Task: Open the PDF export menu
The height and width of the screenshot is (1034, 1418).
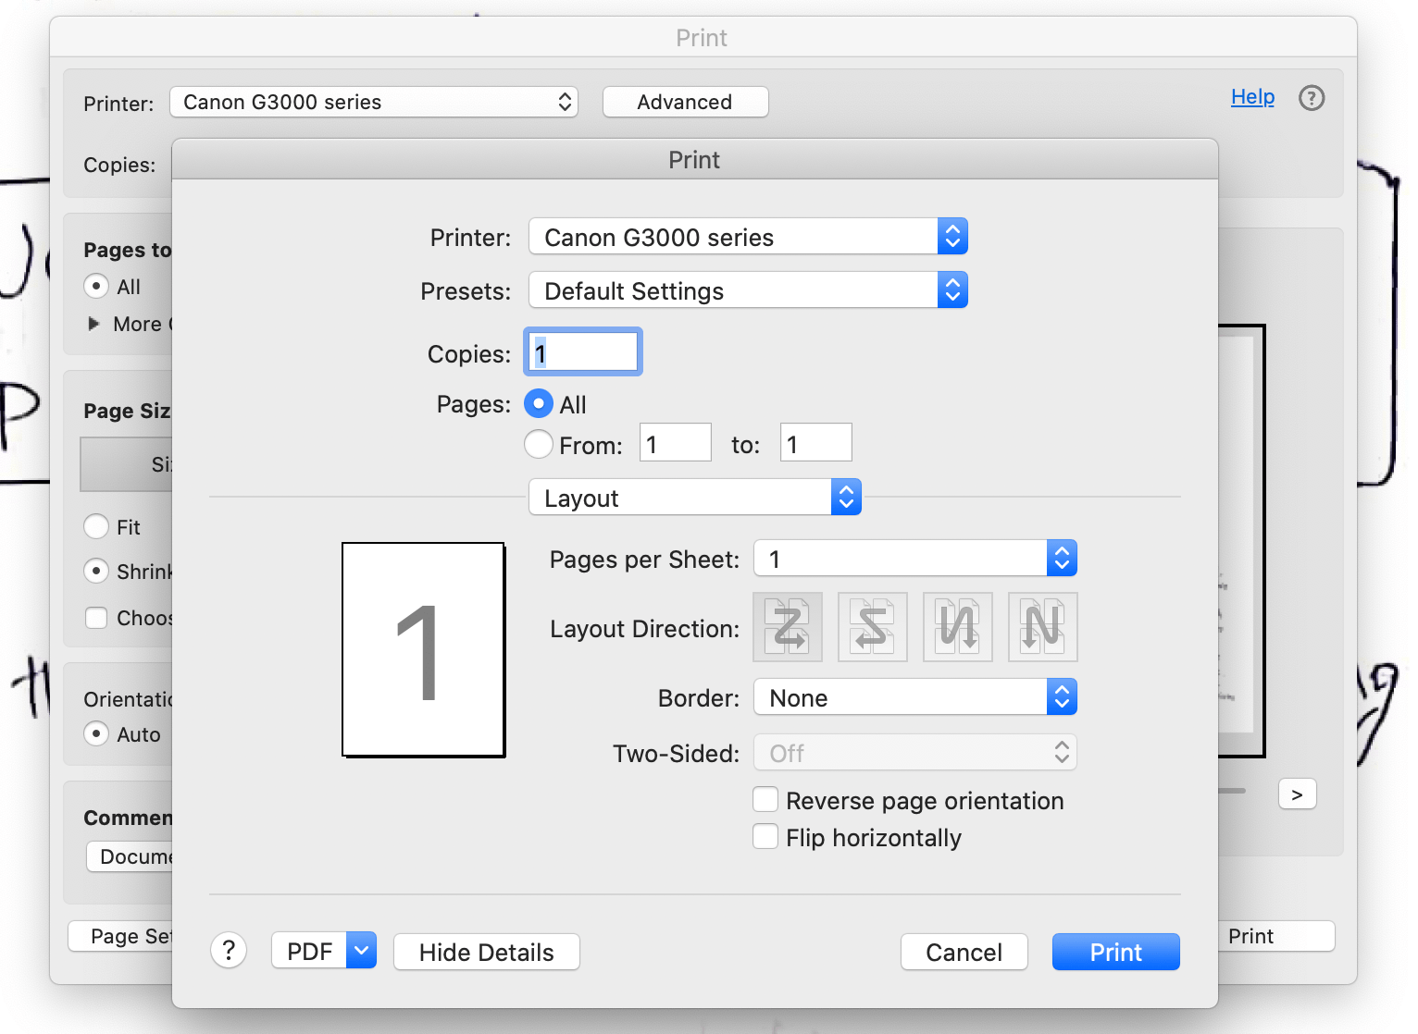Action: point(323,950)
